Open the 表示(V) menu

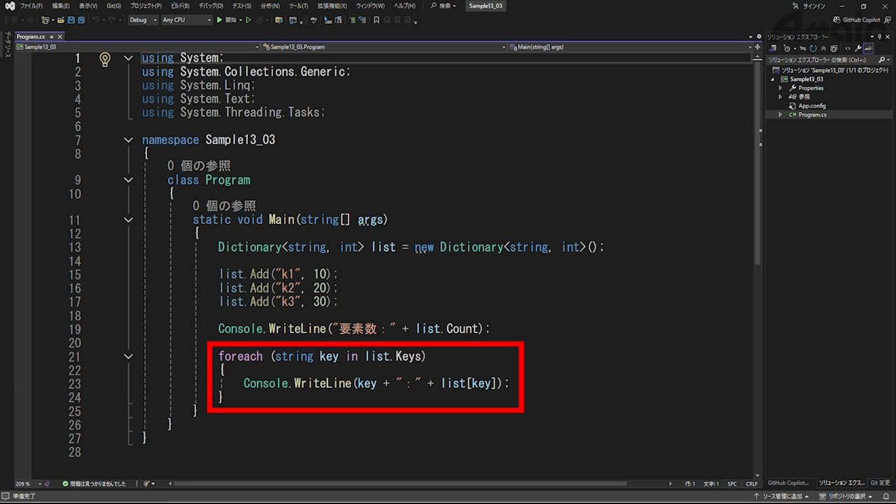(x=88, y=6)
